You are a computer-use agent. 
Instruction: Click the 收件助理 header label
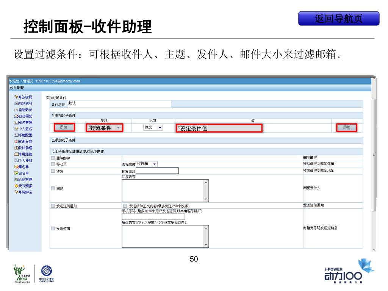[17, 88]
